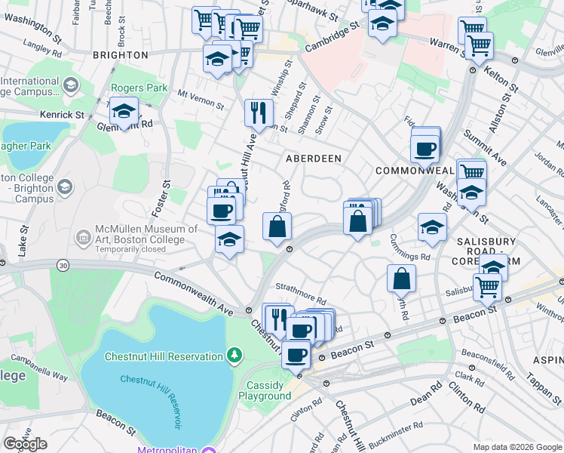Viewport: 564px width, 453px height.
Task: Open the grocery cart marker near Beacon St and Salisbury
Action: coord(487,289)
